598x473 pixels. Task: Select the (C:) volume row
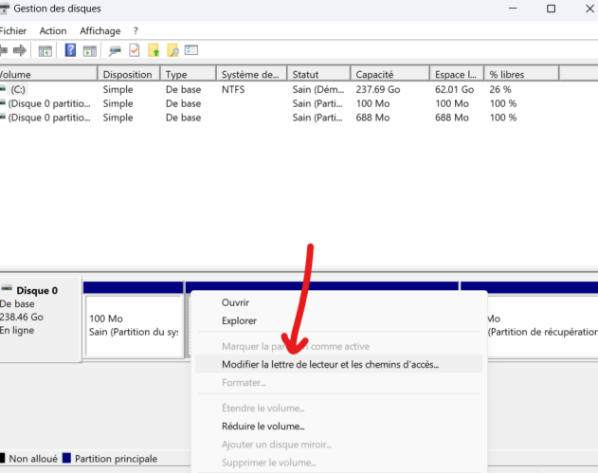coord(19,89)
